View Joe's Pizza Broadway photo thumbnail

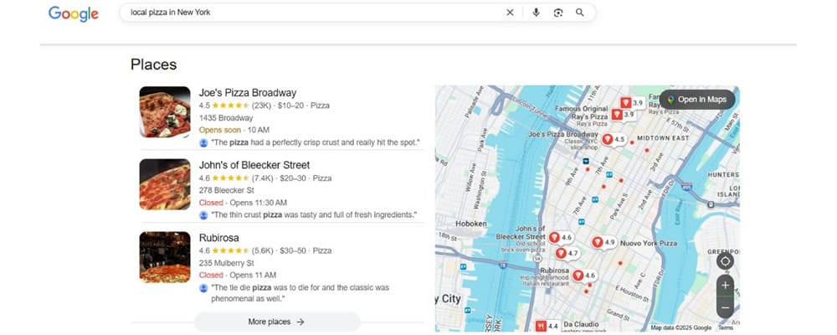[x=165, y=111]
